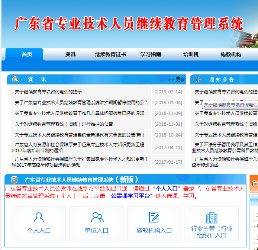
Task: Go to 学习指南 tab
Action: (x=151, y=54)
